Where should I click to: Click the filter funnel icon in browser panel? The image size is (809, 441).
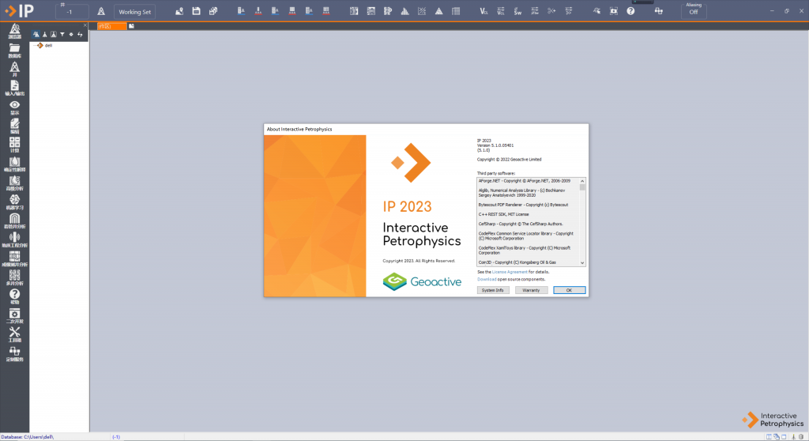pos(62,35)
